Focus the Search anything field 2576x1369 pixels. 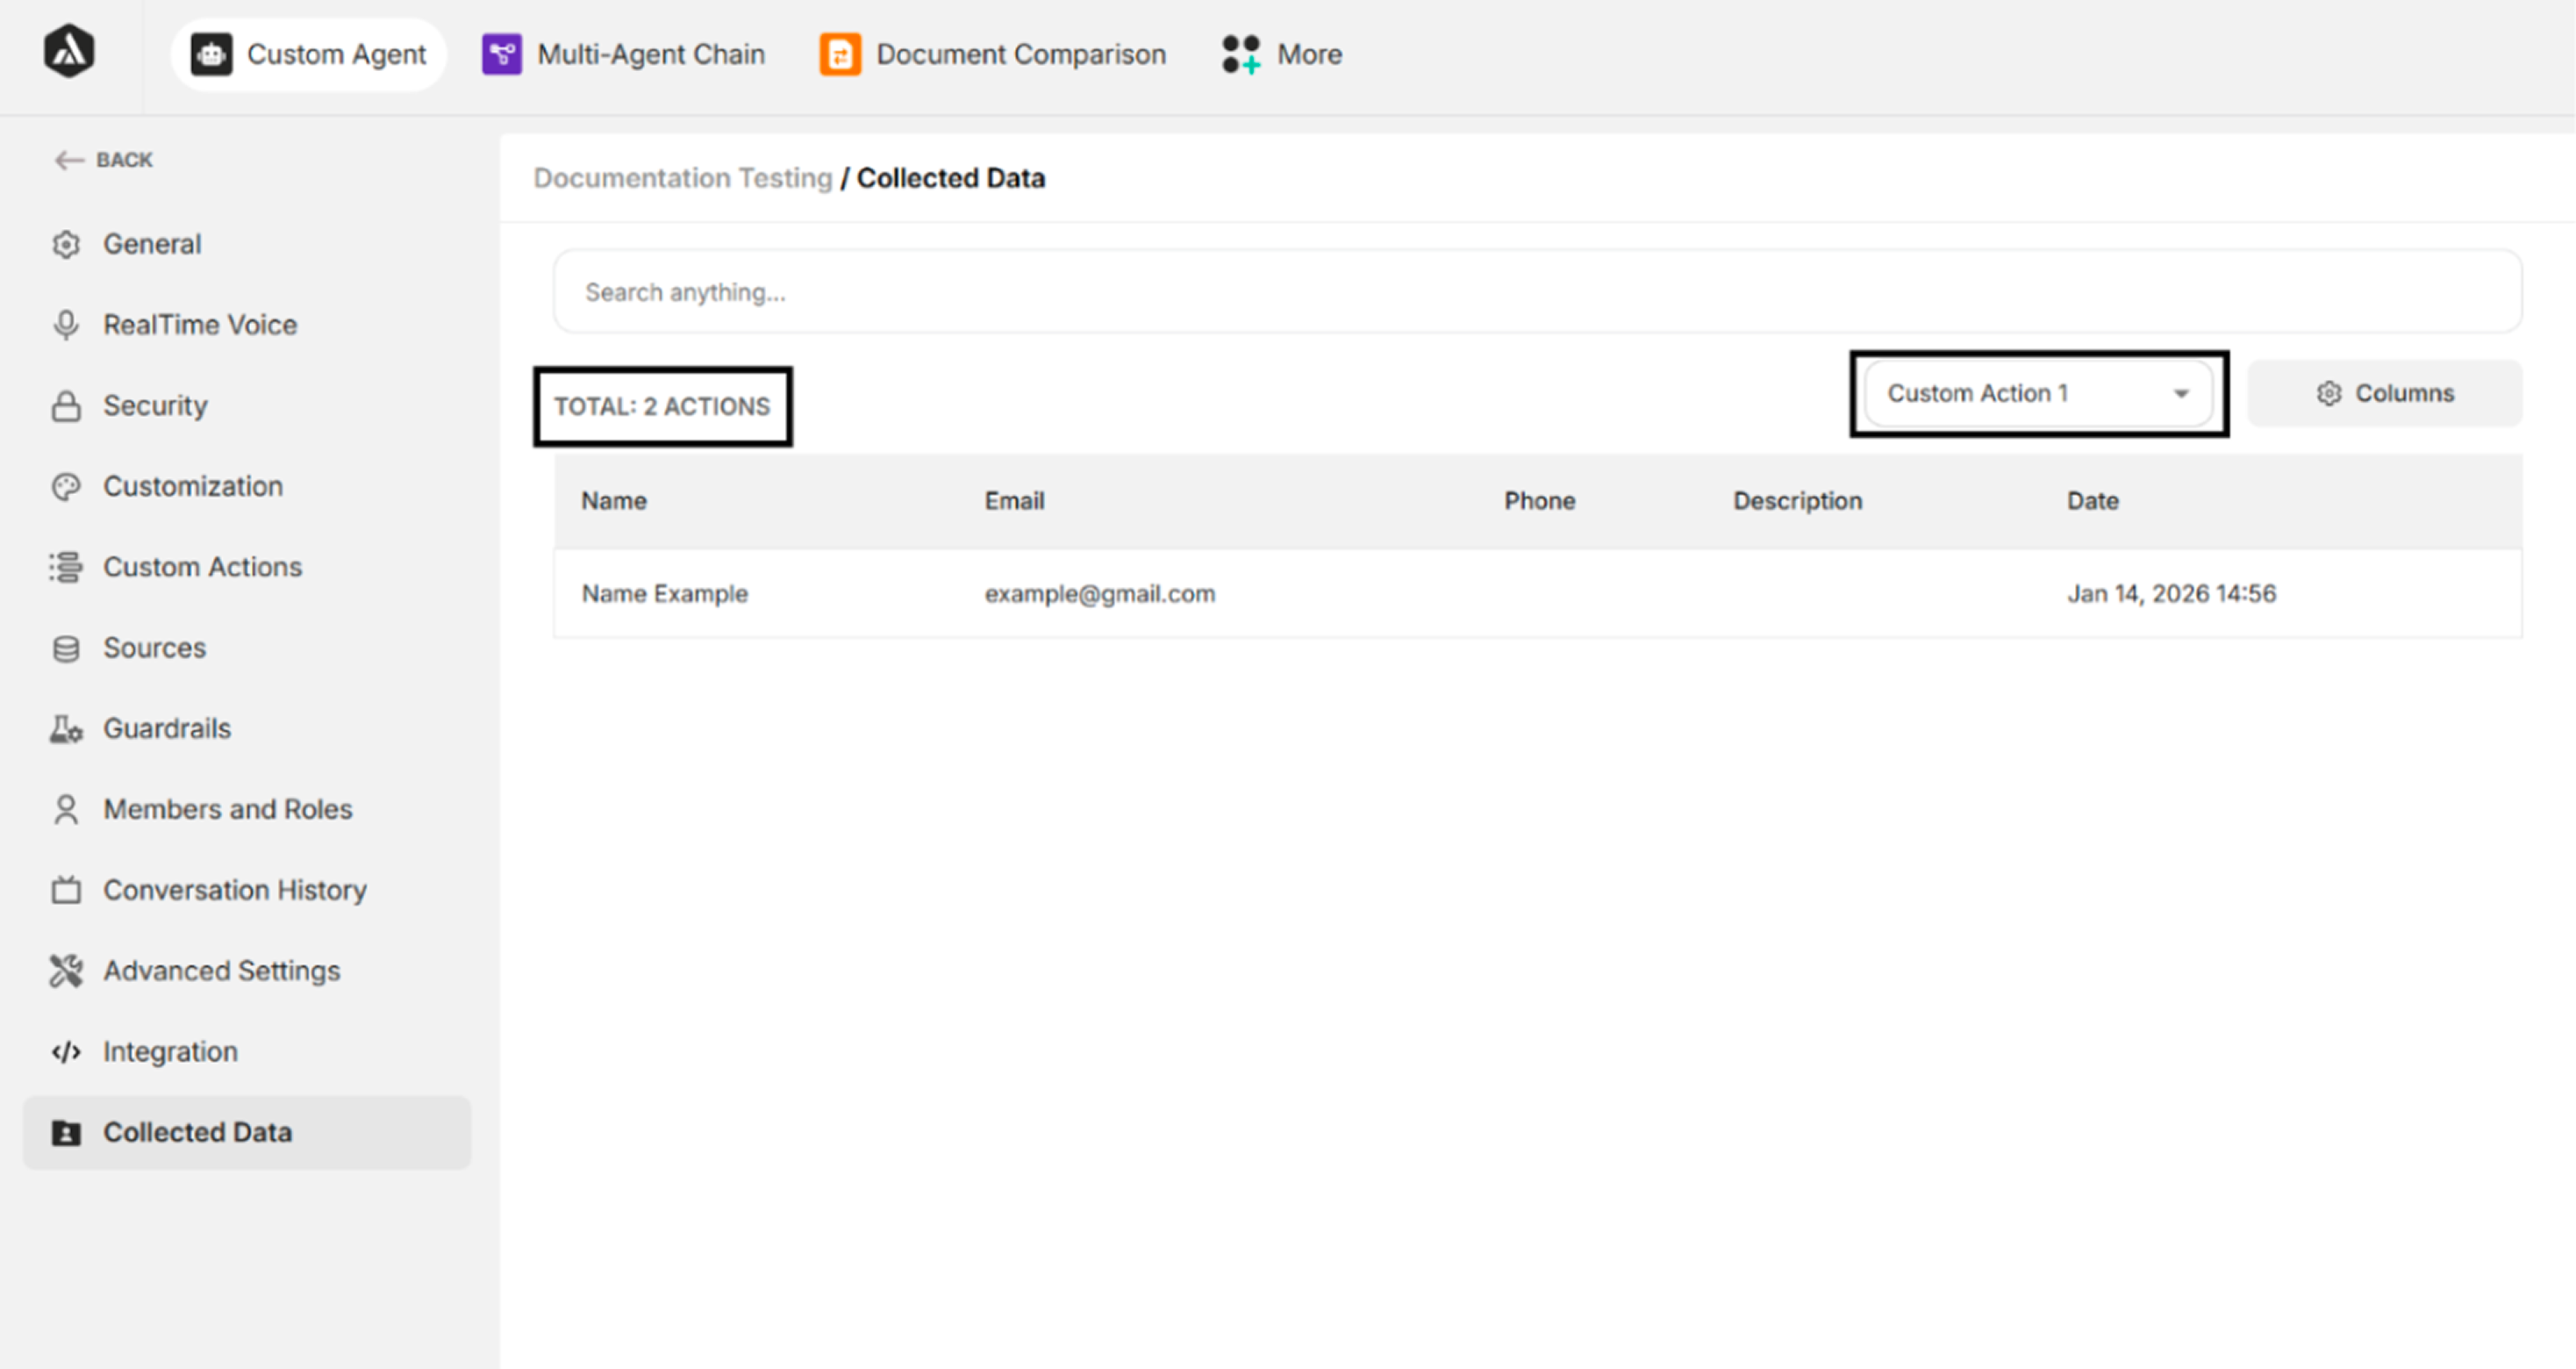pos(1536,292)
